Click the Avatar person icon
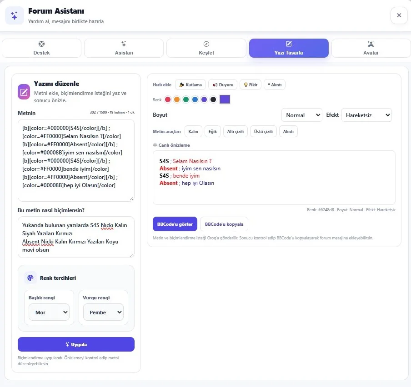The width and height of the screenshot is (411, 387). [x=371, y=44]
